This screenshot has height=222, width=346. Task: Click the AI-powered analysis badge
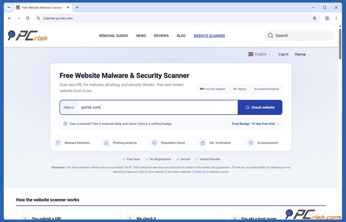point(266,89)
